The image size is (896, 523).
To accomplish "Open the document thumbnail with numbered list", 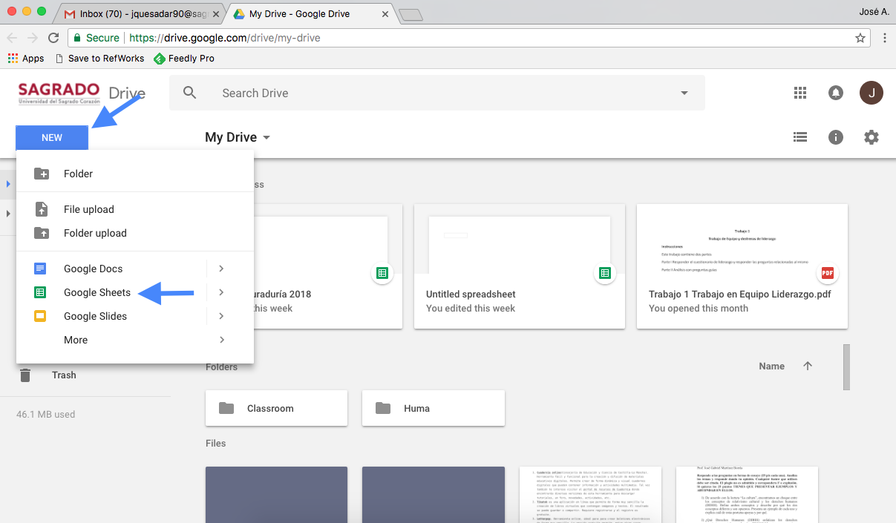I will (590, 495).
